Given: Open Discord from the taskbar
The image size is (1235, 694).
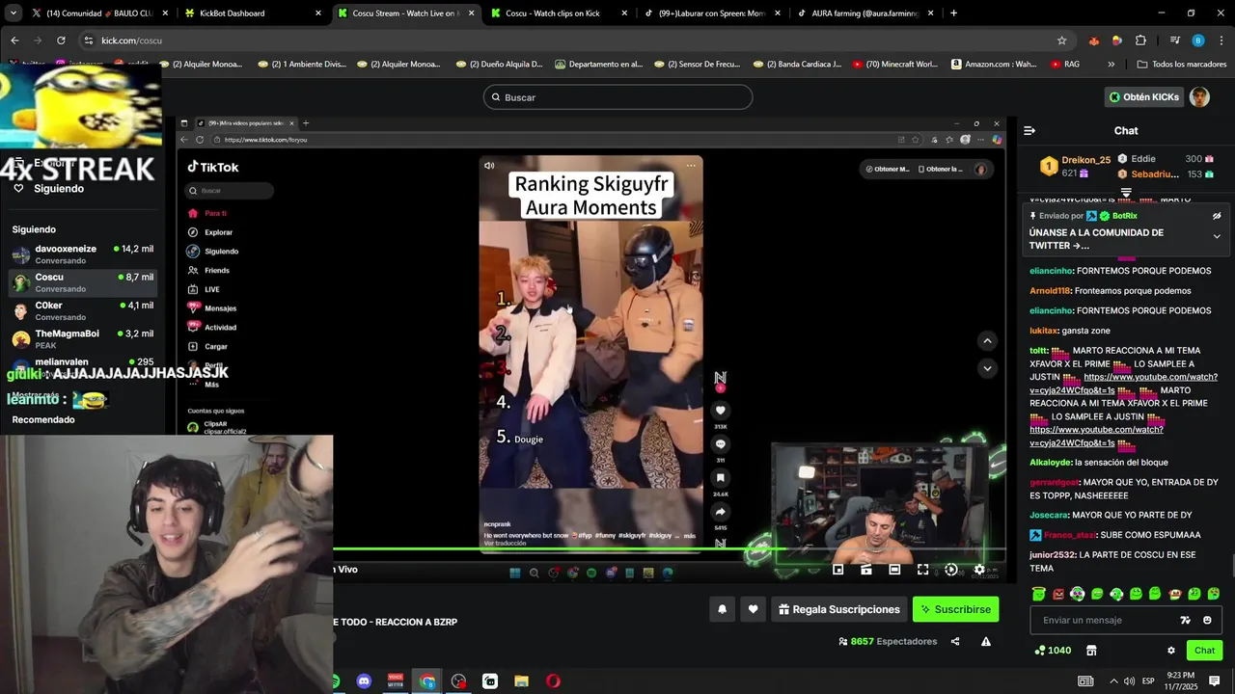Looking at the screenshot, I should (364, 681).
